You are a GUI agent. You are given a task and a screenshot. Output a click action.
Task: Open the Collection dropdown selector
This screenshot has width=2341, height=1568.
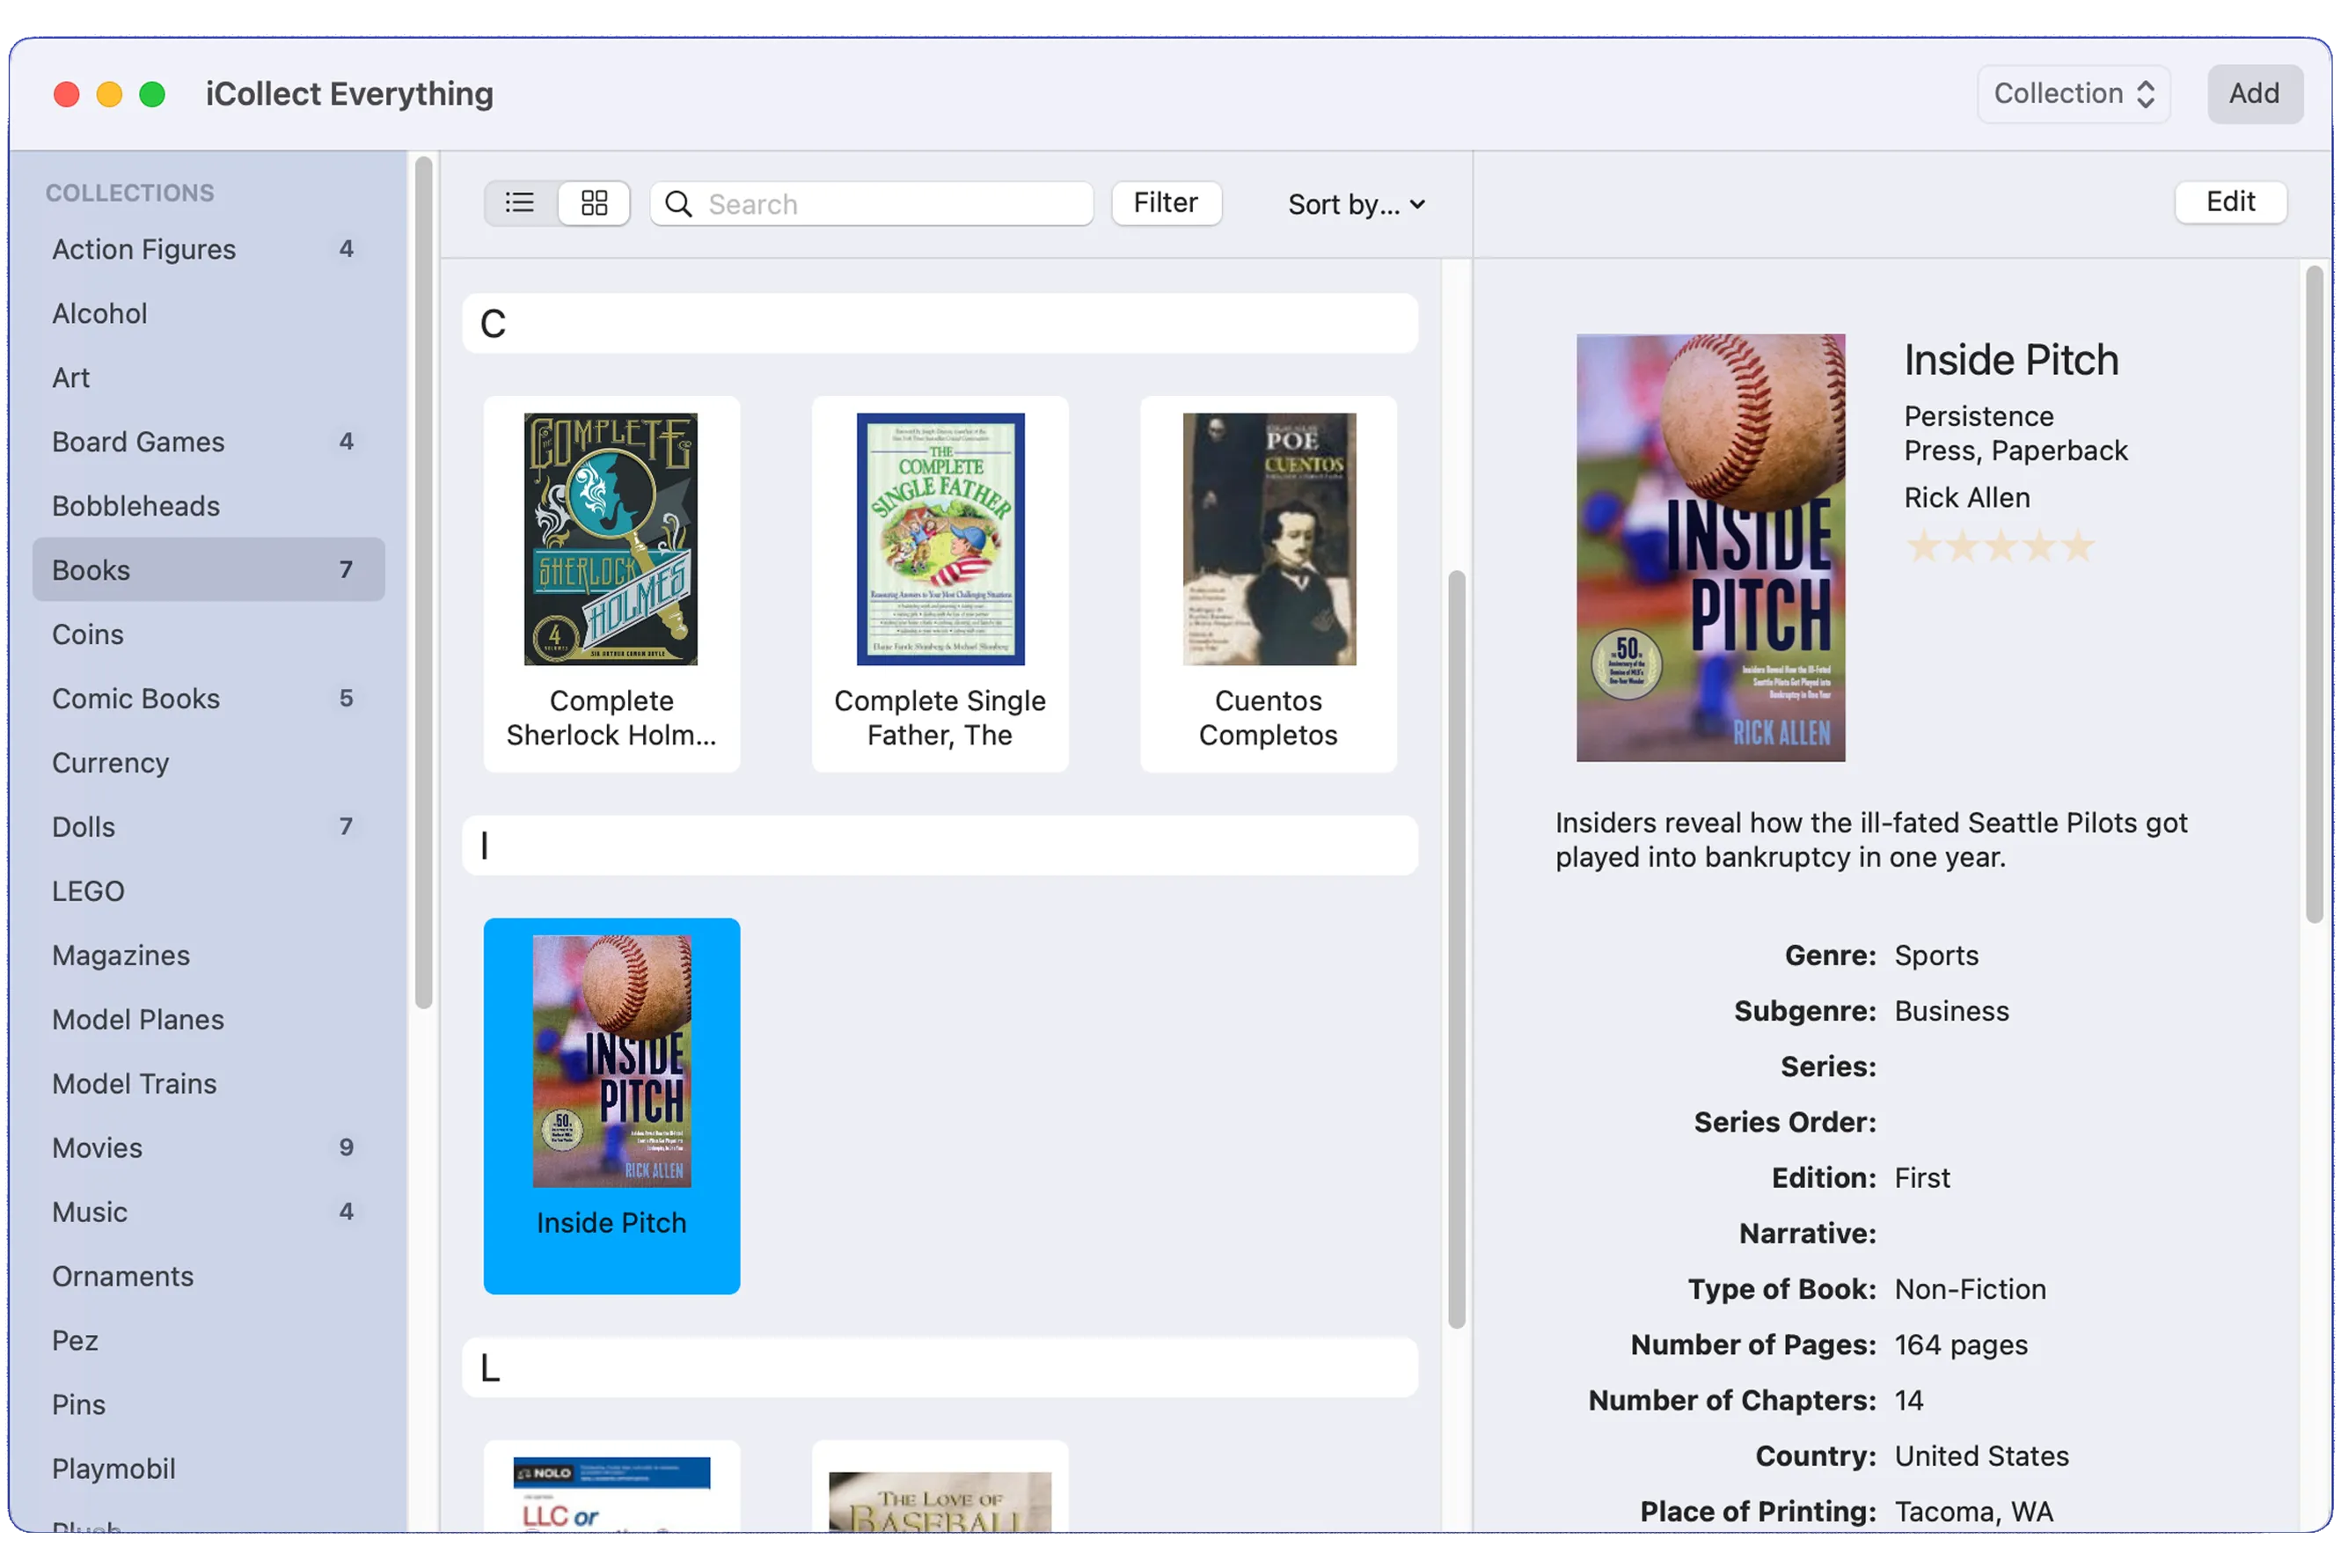point(2059,94)
